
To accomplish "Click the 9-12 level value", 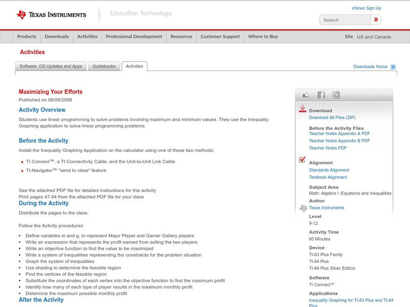I will pos(313,223).
